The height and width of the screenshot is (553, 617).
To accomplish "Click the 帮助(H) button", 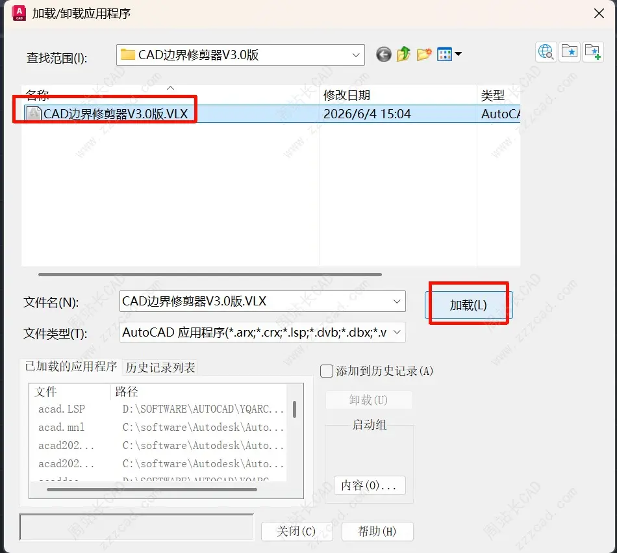I will (x=377, y=532).
